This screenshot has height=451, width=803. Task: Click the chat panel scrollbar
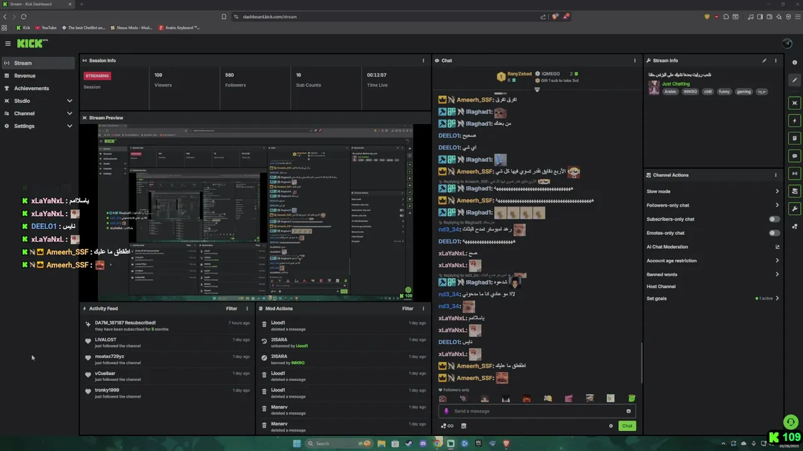tap(641, 363)
